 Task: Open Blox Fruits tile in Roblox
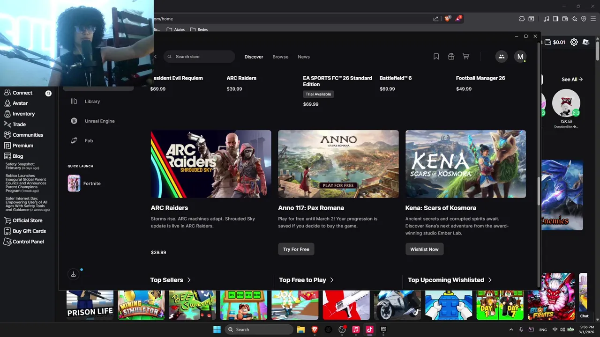pyautogui.click(x=551, y=296)
